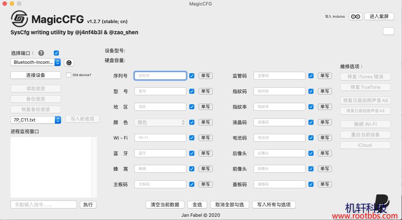
Task: Uncheck the 序列号 checkbox
Action: [x=192, y=76]
